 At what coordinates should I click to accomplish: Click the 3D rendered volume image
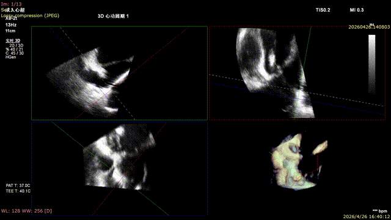(x=299, y=162)
